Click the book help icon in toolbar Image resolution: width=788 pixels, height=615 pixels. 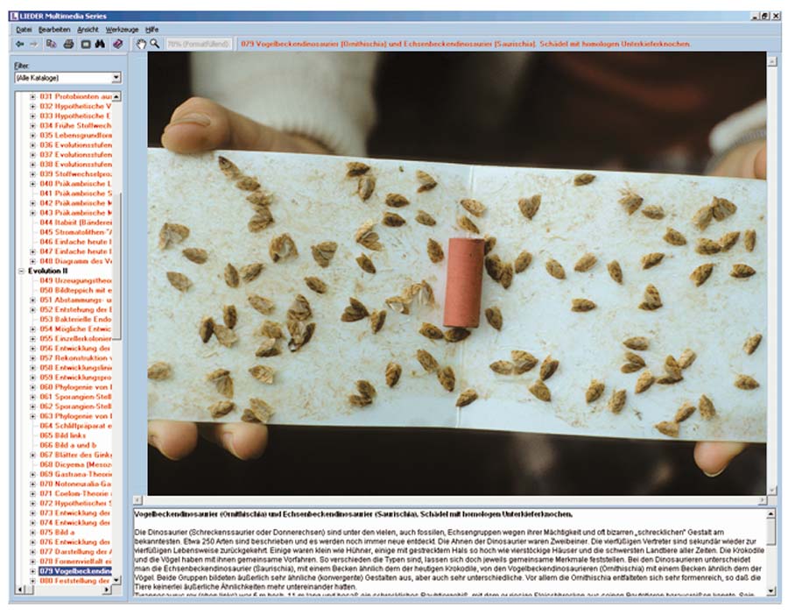pos(117,43)
